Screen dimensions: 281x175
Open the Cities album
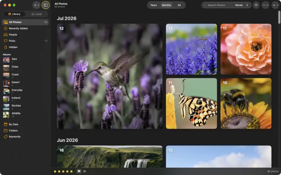click(x=25, y=68)
